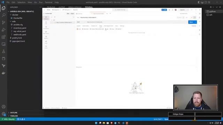Open the Explorer view in VS Code activity bar
Screen dimensions: 223x125
coord(3,8)
